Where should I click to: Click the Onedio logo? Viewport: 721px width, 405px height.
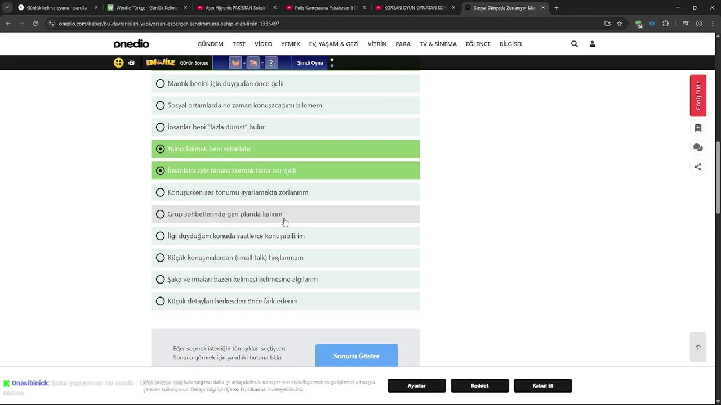point(131,44)
